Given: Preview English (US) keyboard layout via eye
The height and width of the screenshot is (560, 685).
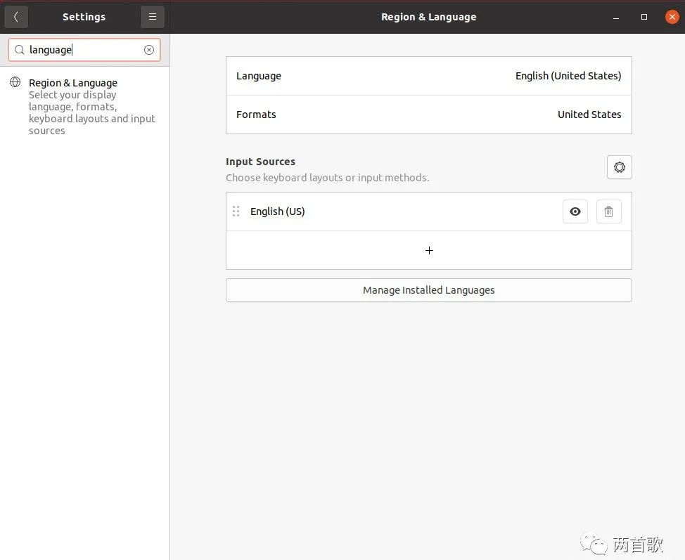Looking at the screenshot, I should pos(575,211).
